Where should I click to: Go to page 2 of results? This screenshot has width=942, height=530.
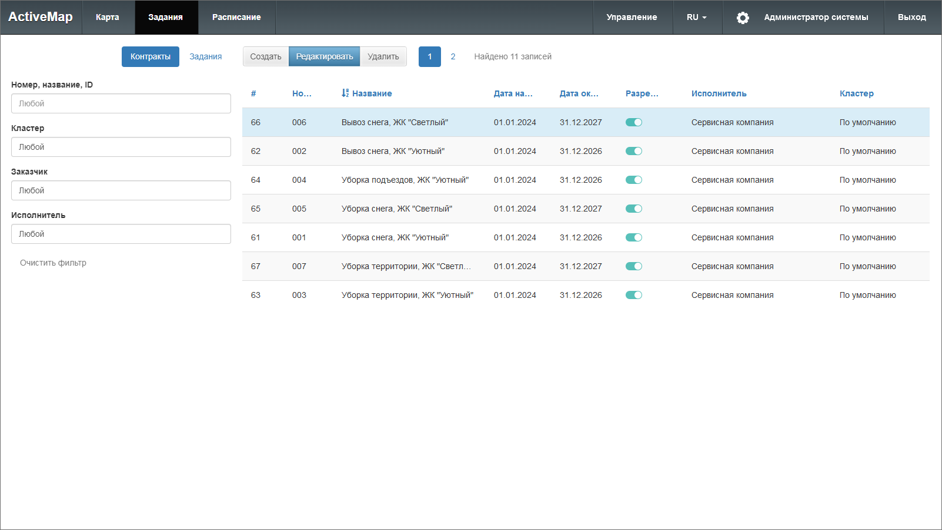click(453, 56)
